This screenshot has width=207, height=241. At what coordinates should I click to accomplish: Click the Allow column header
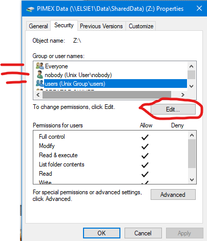(146, 125)
